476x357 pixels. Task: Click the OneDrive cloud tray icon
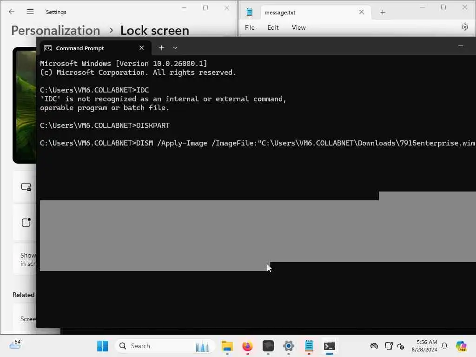(x=374, y=346)
